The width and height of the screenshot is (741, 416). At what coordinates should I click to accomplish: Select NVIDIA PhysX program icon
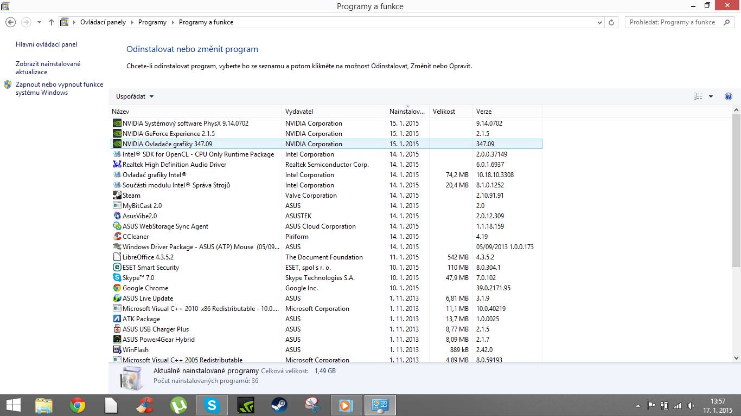tap(117, 123)
